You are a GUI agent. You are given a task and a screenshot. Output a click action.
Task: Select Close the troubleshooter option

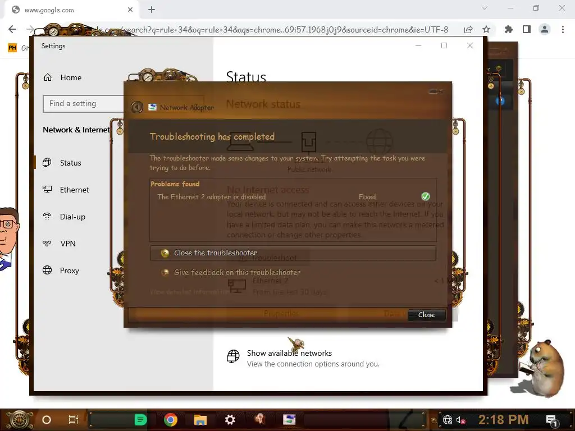(293, 253)
